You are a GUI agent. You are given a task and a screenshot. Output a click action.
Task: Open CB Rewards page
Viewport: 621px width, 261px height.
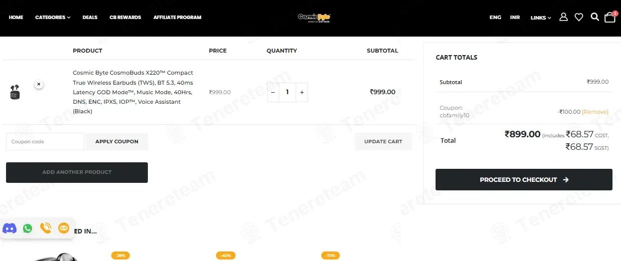click(x=125, y=18)
